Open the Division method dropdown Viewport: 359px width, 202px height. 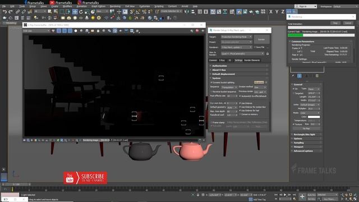[260, 88]
